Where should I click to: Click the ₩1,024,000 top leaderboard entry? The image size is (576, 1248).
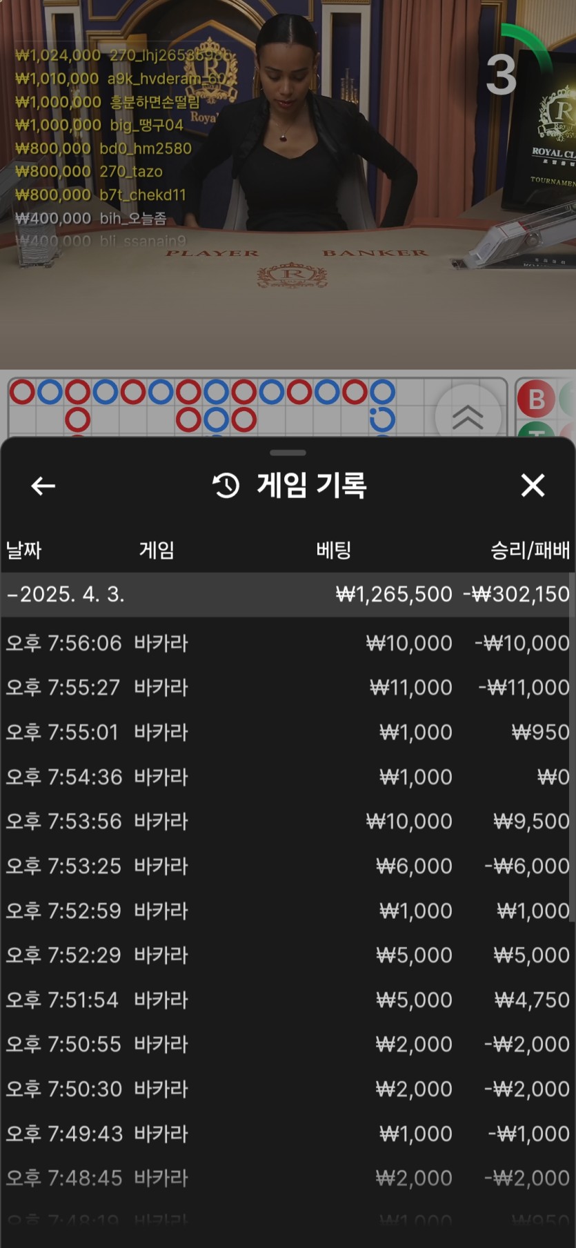(124, 55)
